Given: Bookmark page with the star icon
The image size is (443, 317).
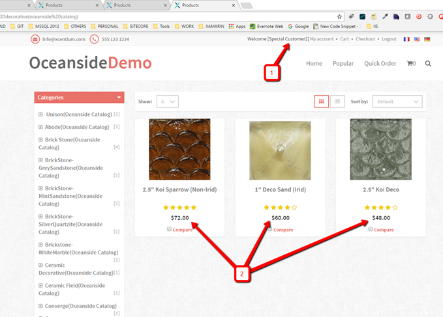Looking at the screenshot, I should click(x=339, y=17).
